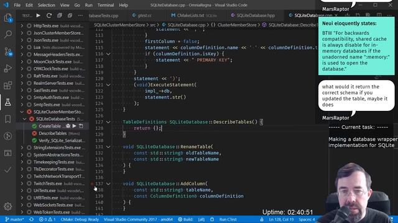Open the Explorer view in activity bar

click(8, 18)
